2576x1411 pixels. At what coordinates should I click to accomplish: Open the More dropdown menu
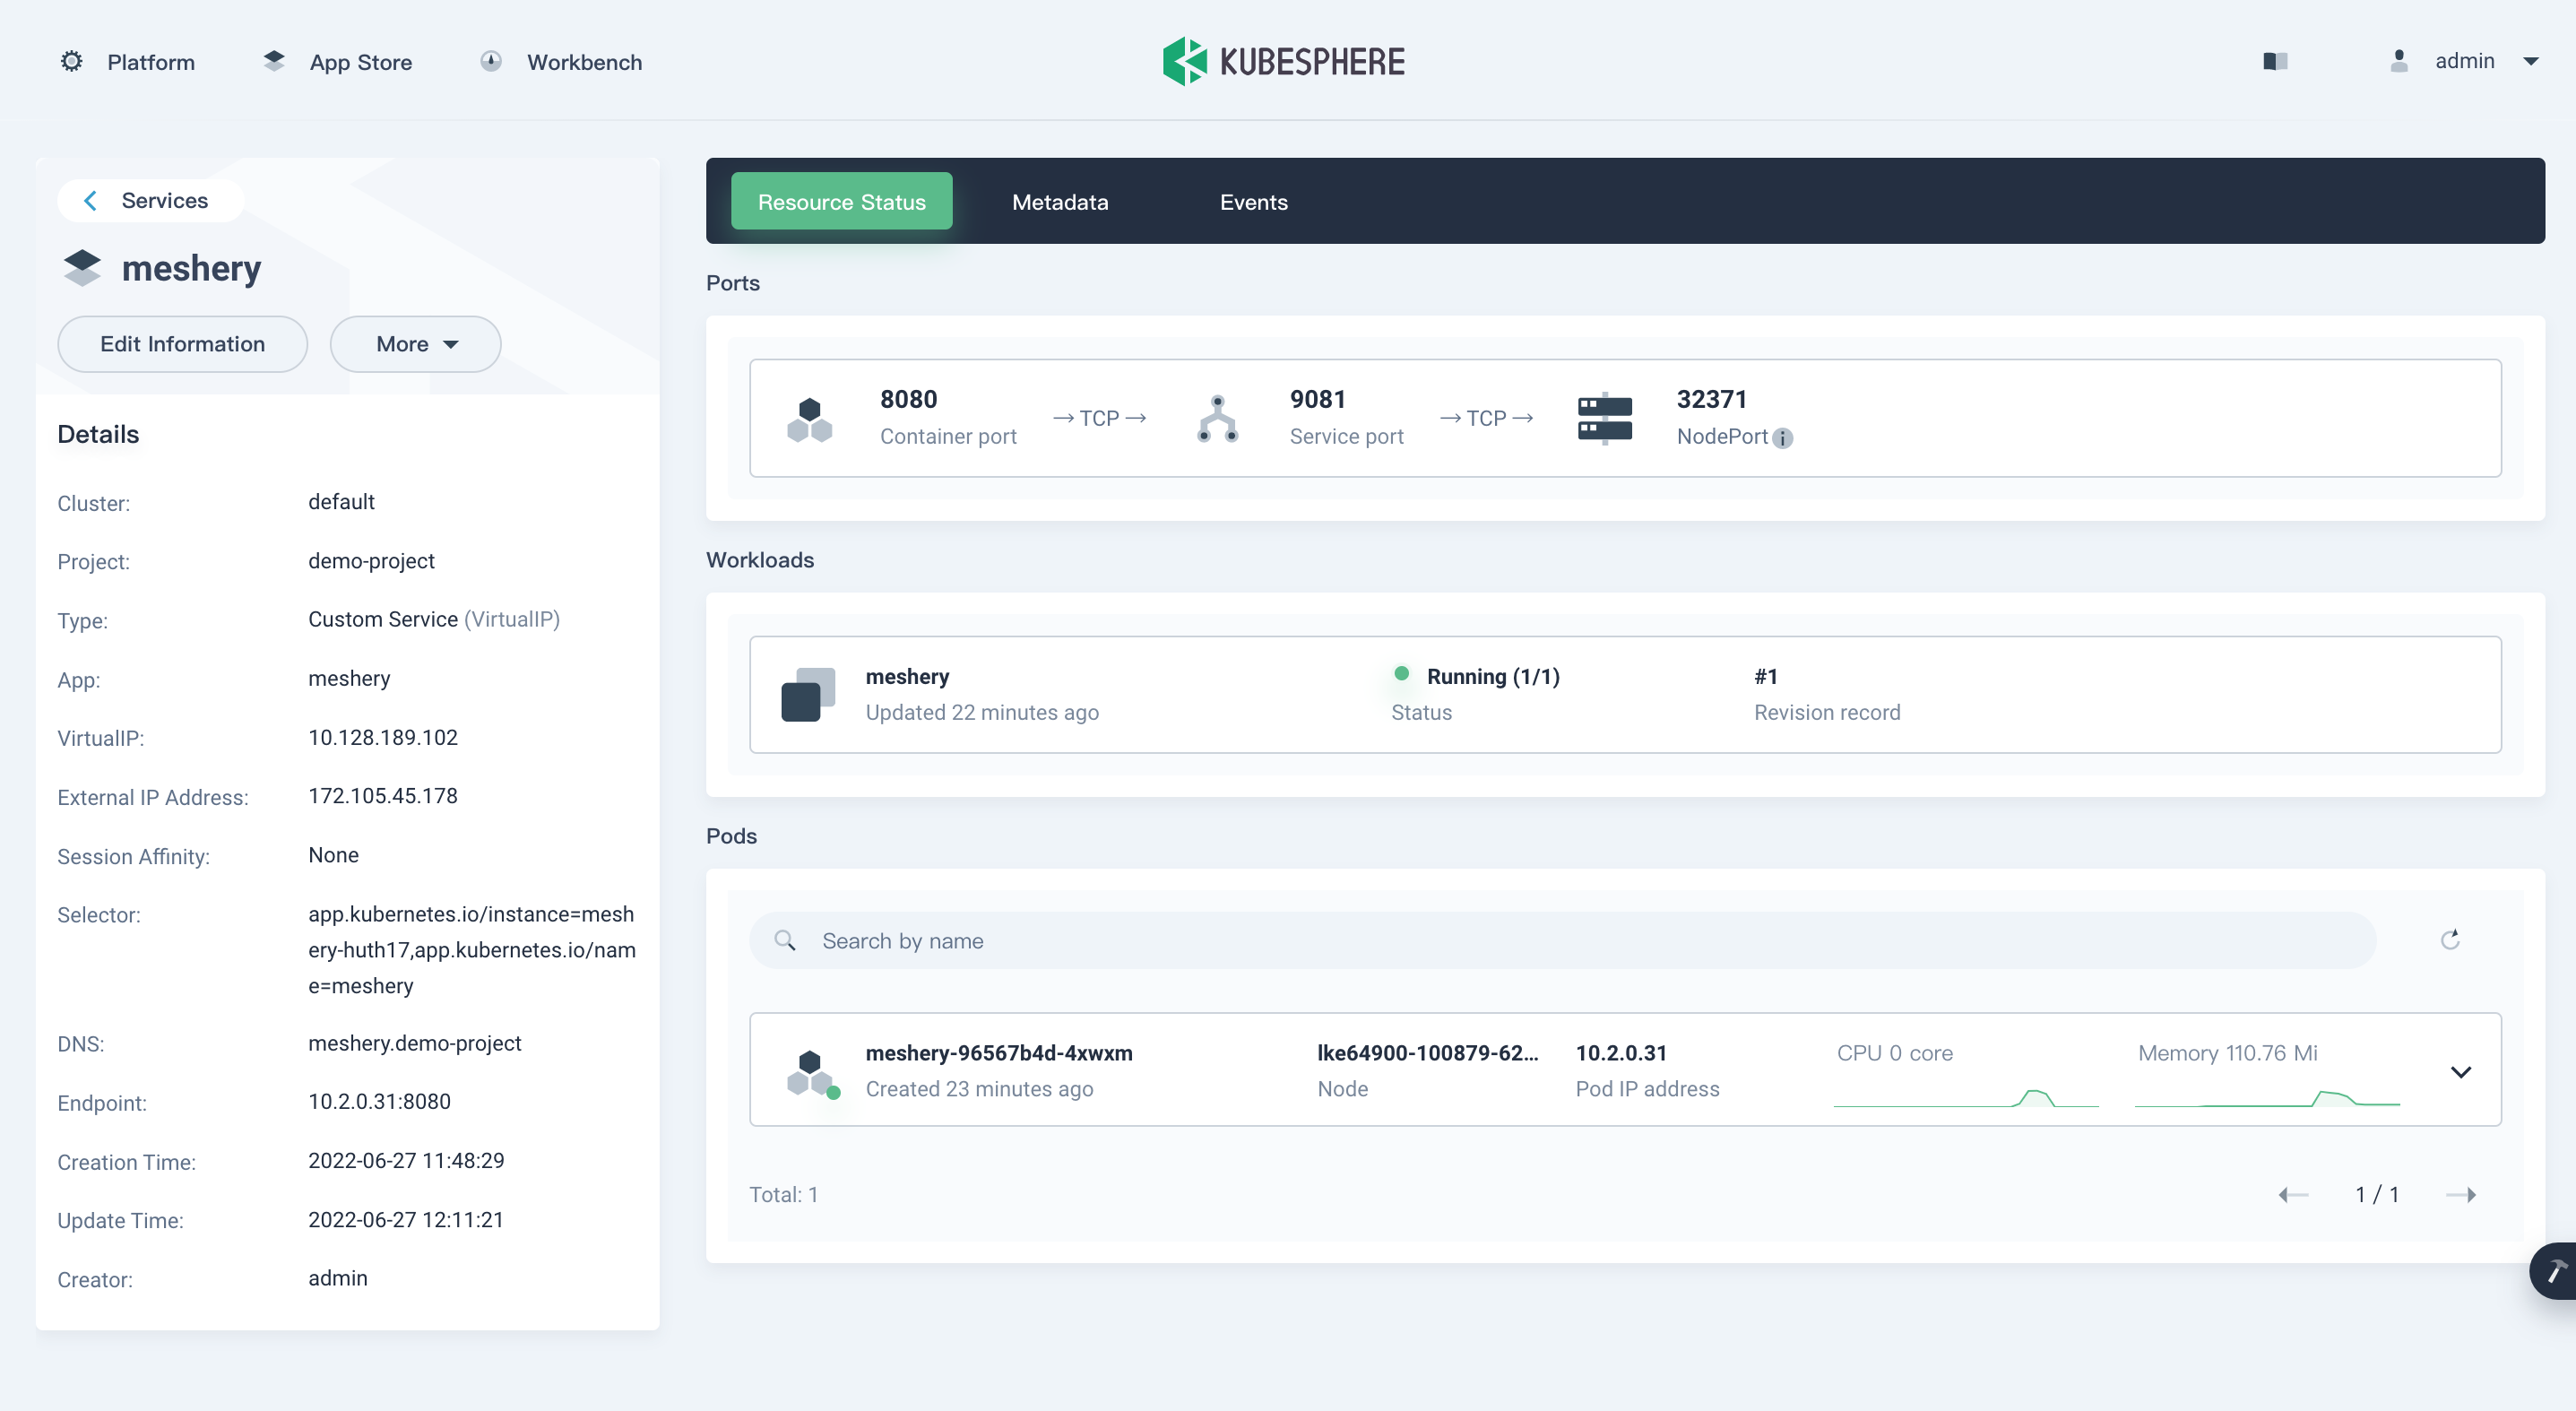(x=415, y=344)
